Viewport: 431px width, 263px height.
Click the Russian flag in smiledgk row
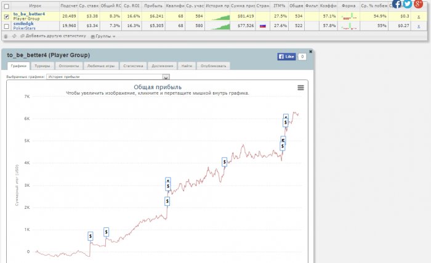click(263, 26)
